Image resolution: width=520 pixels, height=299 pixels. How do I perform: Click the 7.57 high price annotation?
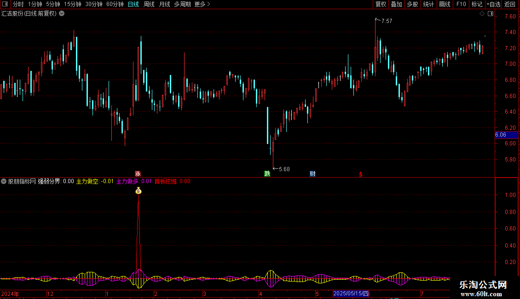[x=387, y=21]
